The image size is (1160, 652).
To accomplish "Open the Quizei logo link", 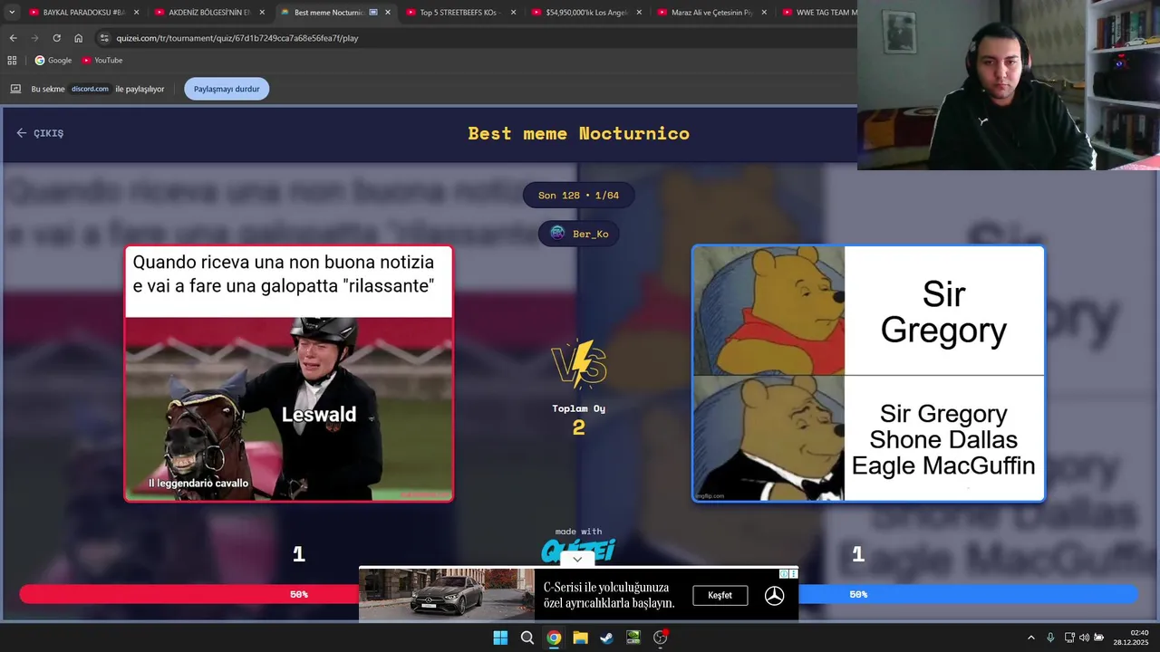I will coord(578,549).
